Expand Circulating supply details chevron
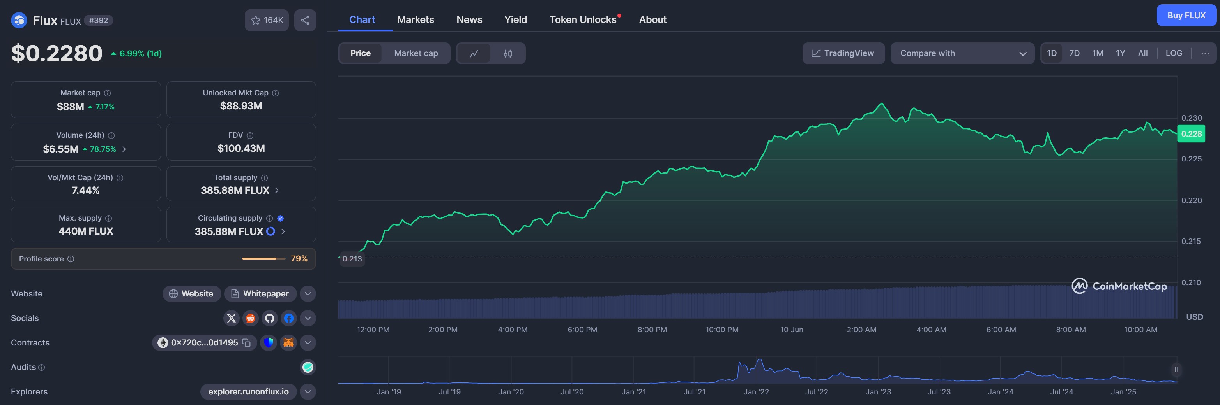 pos(283,231)
